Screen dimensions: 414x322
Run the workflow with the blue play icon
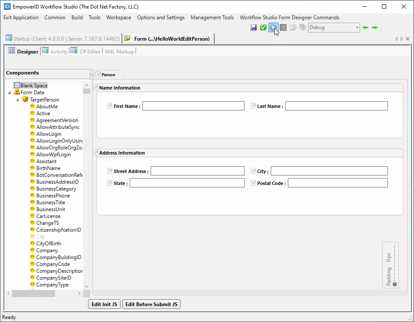click(273, 27)
